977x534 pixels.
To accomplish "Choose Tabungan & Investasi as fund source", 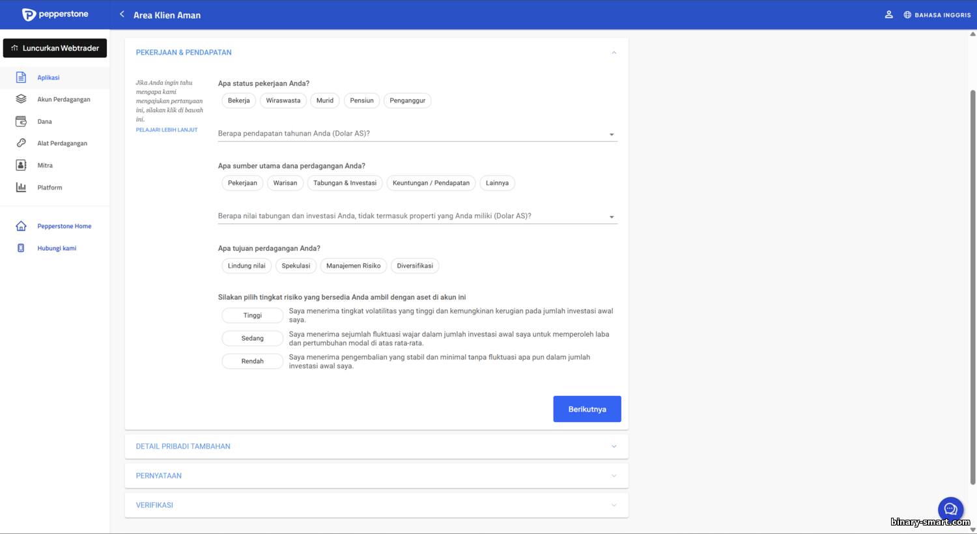I will coord(345,183).
